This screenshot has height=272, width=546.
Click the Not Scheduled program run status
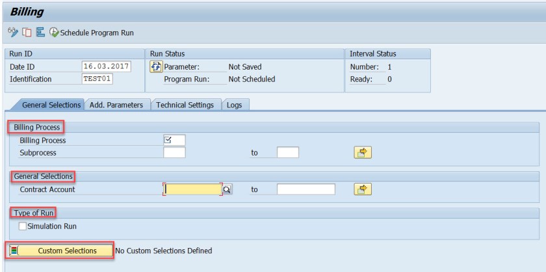252,79
